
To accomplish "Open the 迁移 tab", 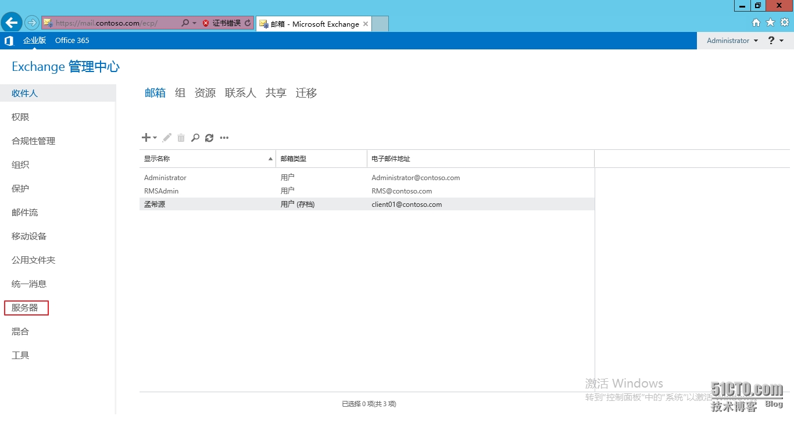I will click(306, 93).
